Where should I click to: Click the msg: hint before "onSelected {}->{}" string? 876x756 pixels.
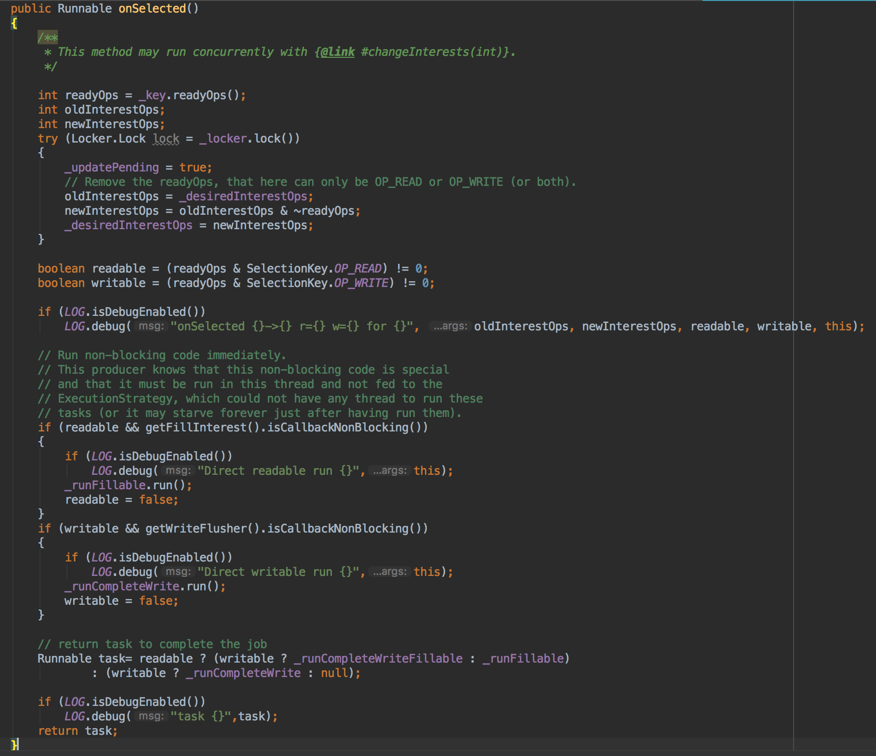(x=151, y=326)
